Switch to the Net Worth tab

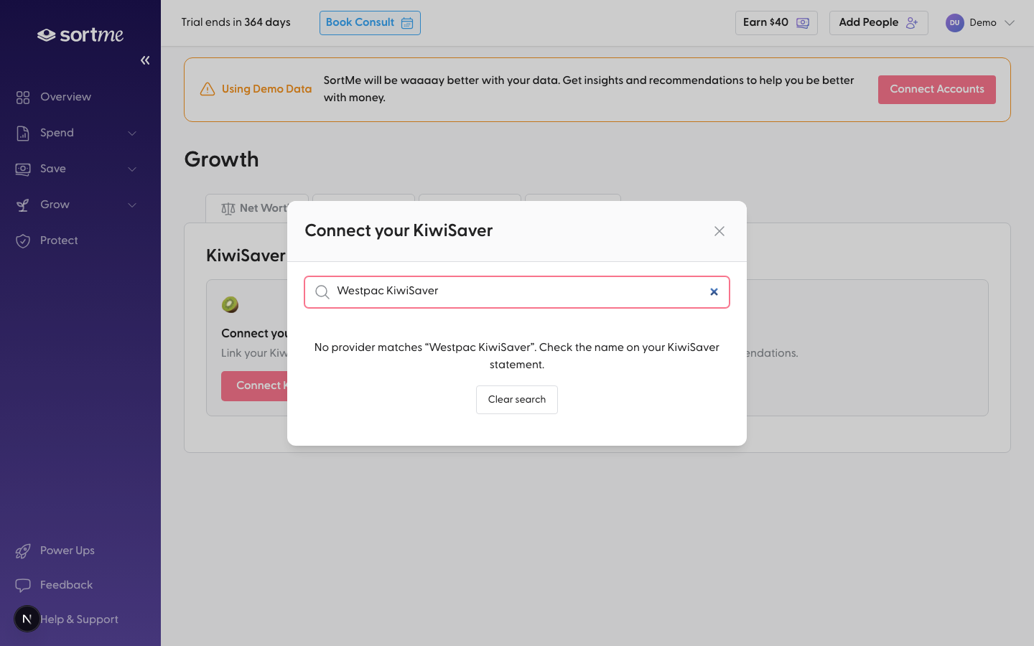pyautogui.click(x=257, y=208)
